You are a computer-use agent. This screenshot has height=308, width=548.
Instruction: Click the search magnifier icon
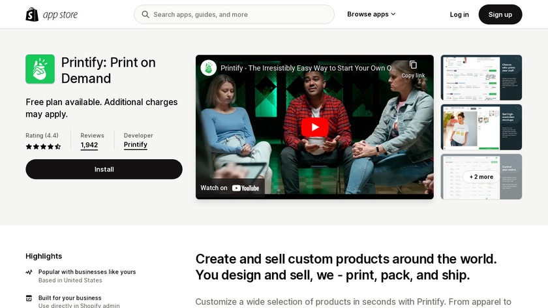pos(145,14)
